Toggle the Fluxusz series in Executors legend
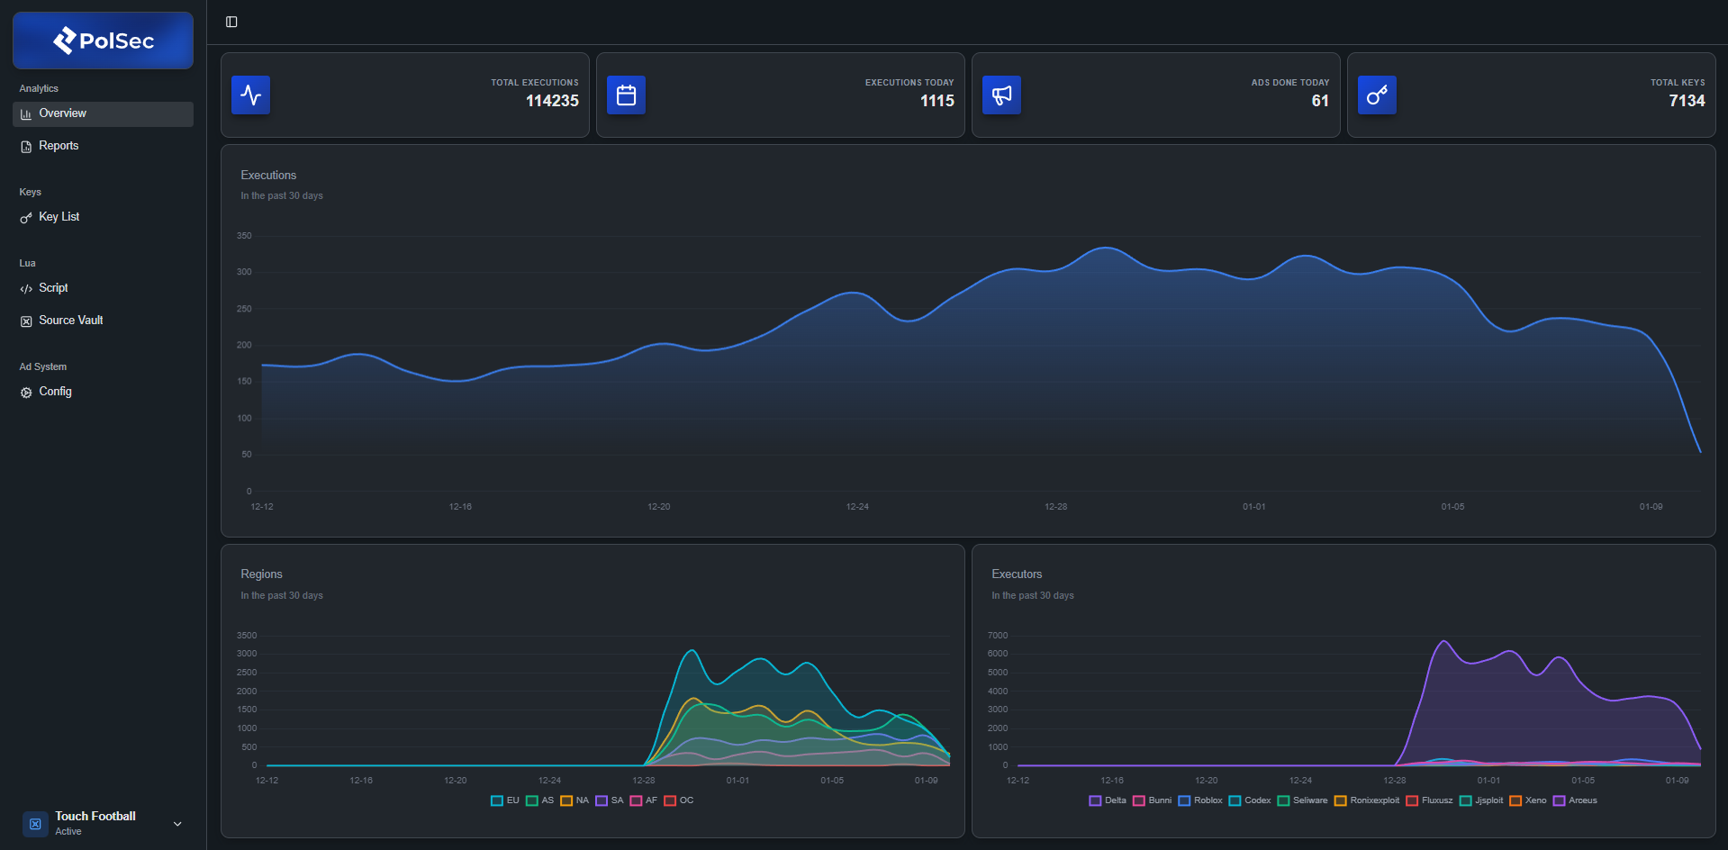The width and height of the screenshot is (1728, 850). pos(1429,800)
